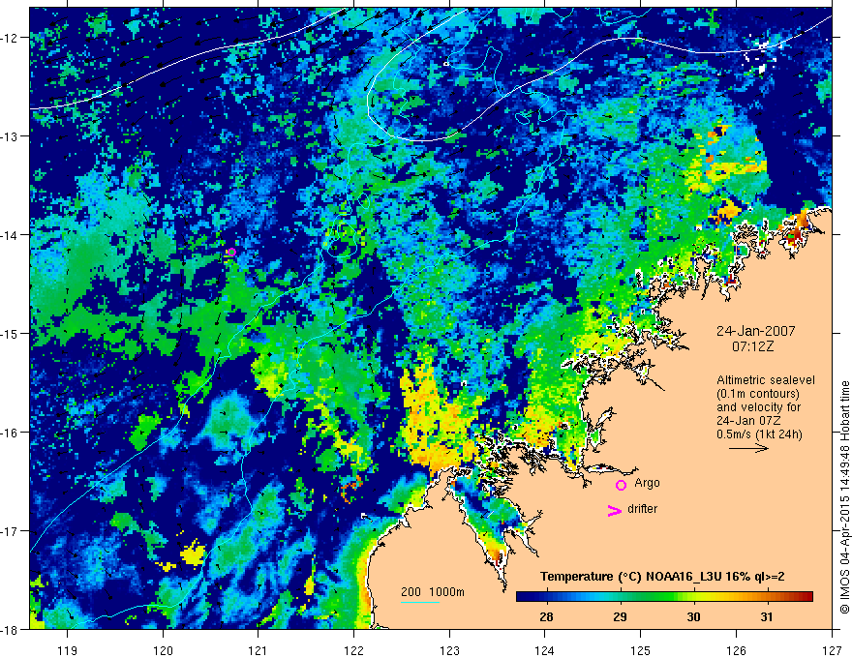Screen dimensions: 852x658
Task: Click the longitude axis label "119"
Action: (x=67, y=650)
